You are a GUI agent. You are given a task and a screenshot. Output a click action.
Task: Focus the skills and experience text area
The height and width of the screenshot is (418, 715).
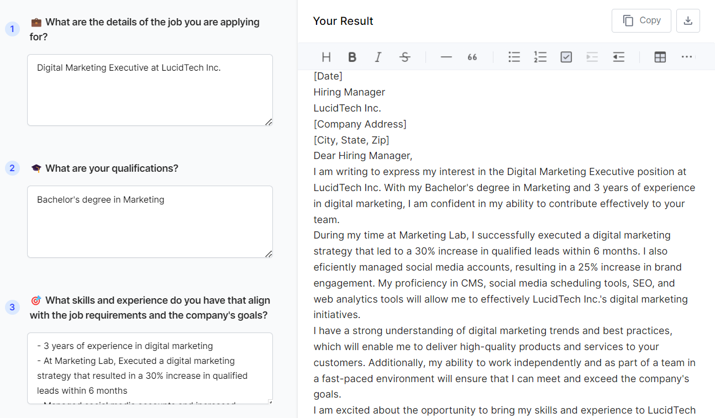150,368
